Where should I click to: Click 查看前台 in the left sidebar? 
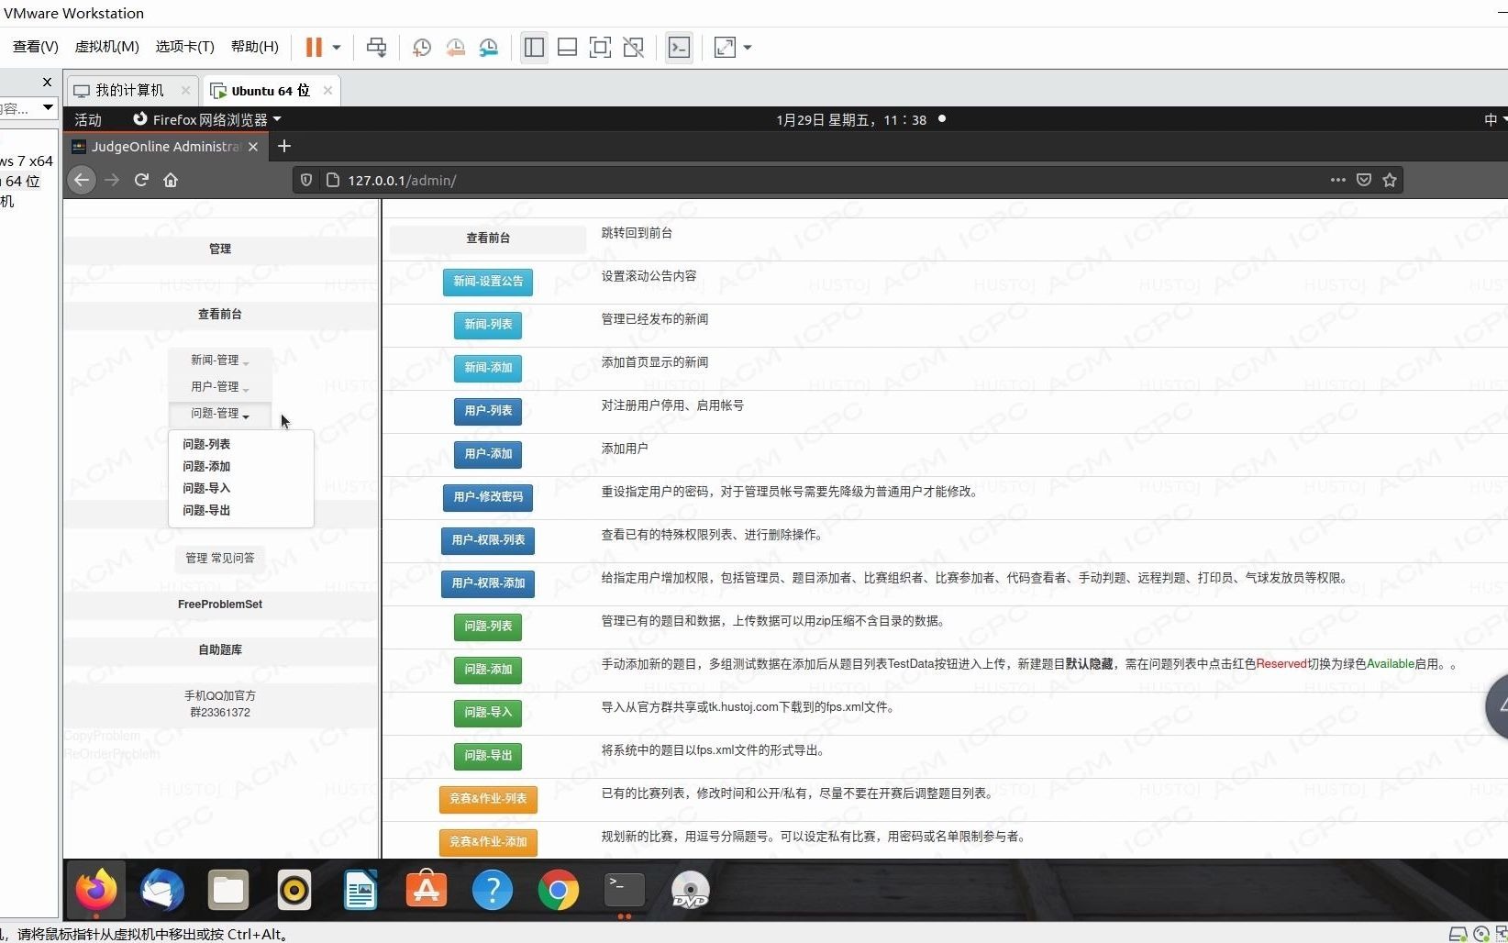[220, 314]
